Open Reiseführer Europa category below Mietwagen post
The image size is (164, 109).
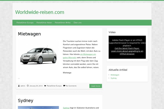(x=54, y=86)
